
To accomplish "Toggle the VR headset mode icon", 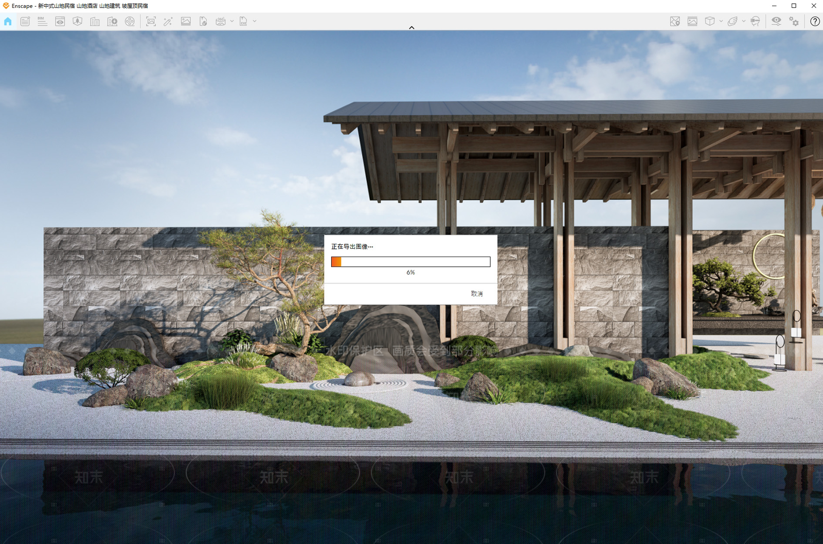I will pos(755,22).
